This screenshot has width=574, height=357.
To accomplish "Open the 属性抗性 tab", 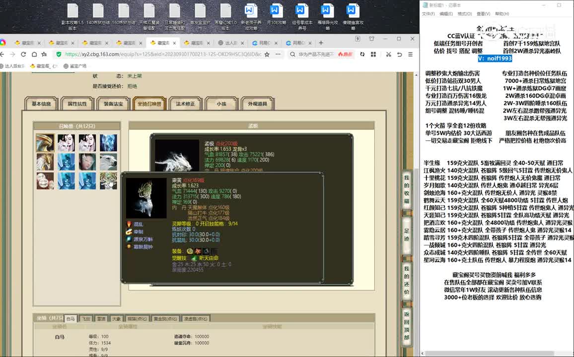I will [77, 104].
